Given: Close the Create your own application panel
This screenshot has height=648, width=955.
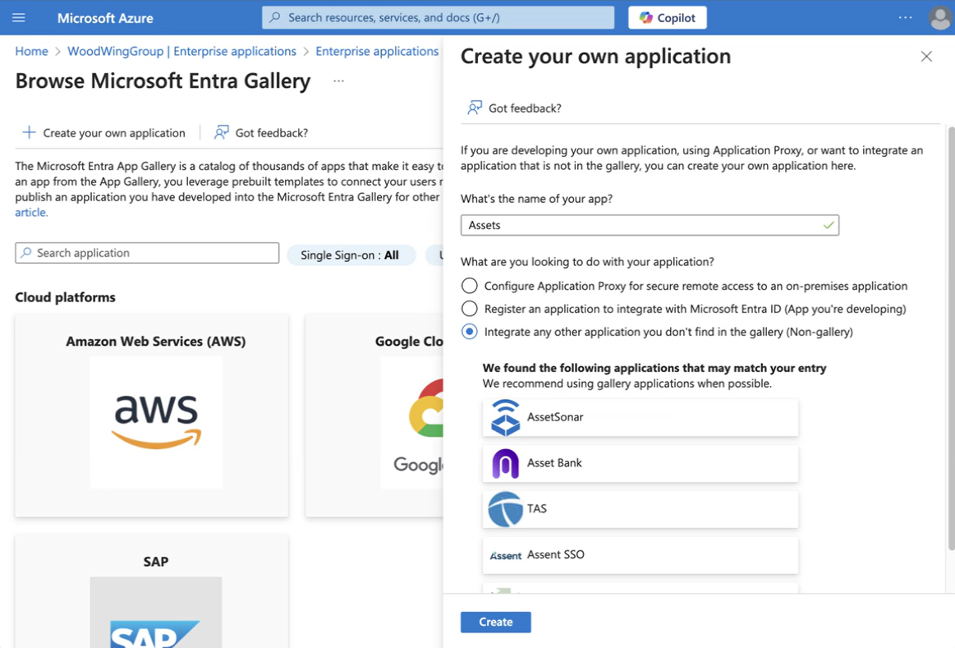Looking at the screenshot, I should pyautogui.click(x=926, y=57).
